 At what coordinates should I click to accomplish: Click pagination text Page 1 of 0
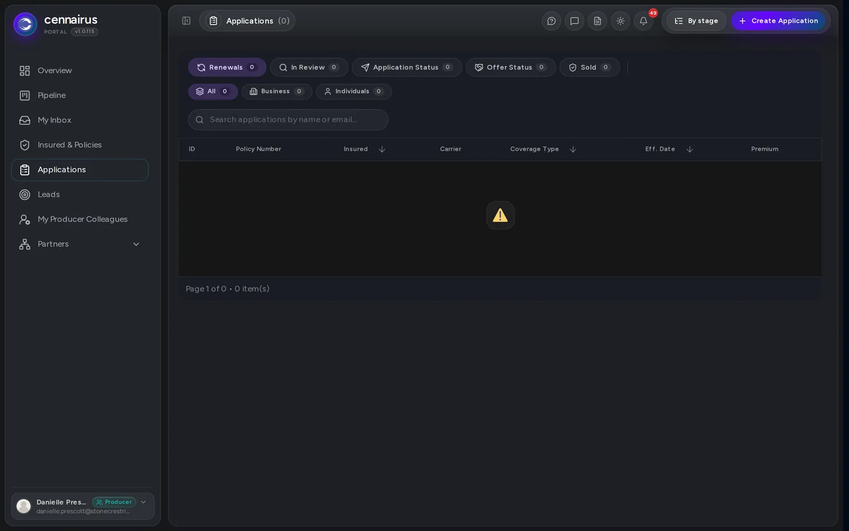click(206, 289)
